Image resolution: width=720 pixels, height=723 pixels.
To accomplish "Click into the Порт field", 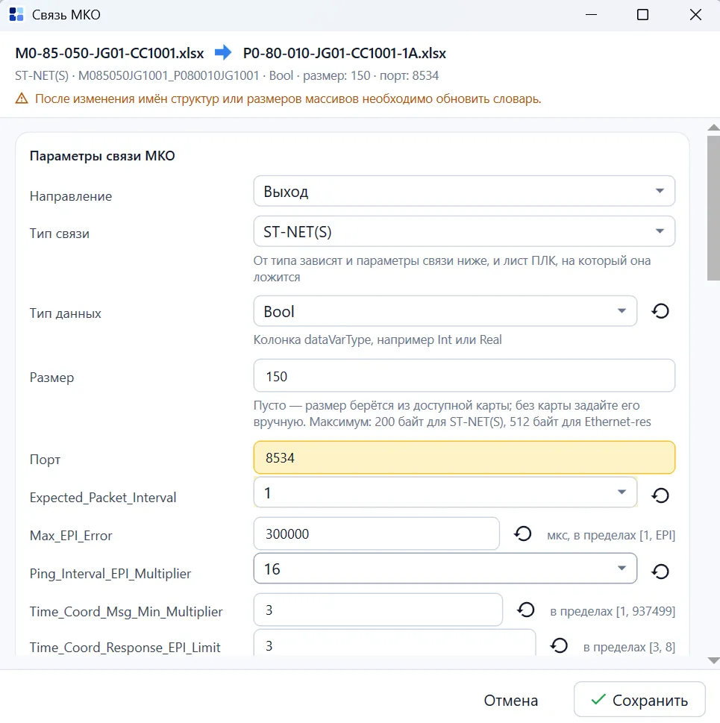I will [x=464, y=458].
